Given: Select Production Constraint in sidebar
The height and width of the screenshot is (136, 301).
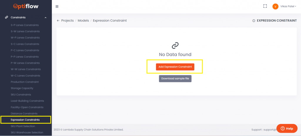Looking at the screenshot, I should [25, 82].
